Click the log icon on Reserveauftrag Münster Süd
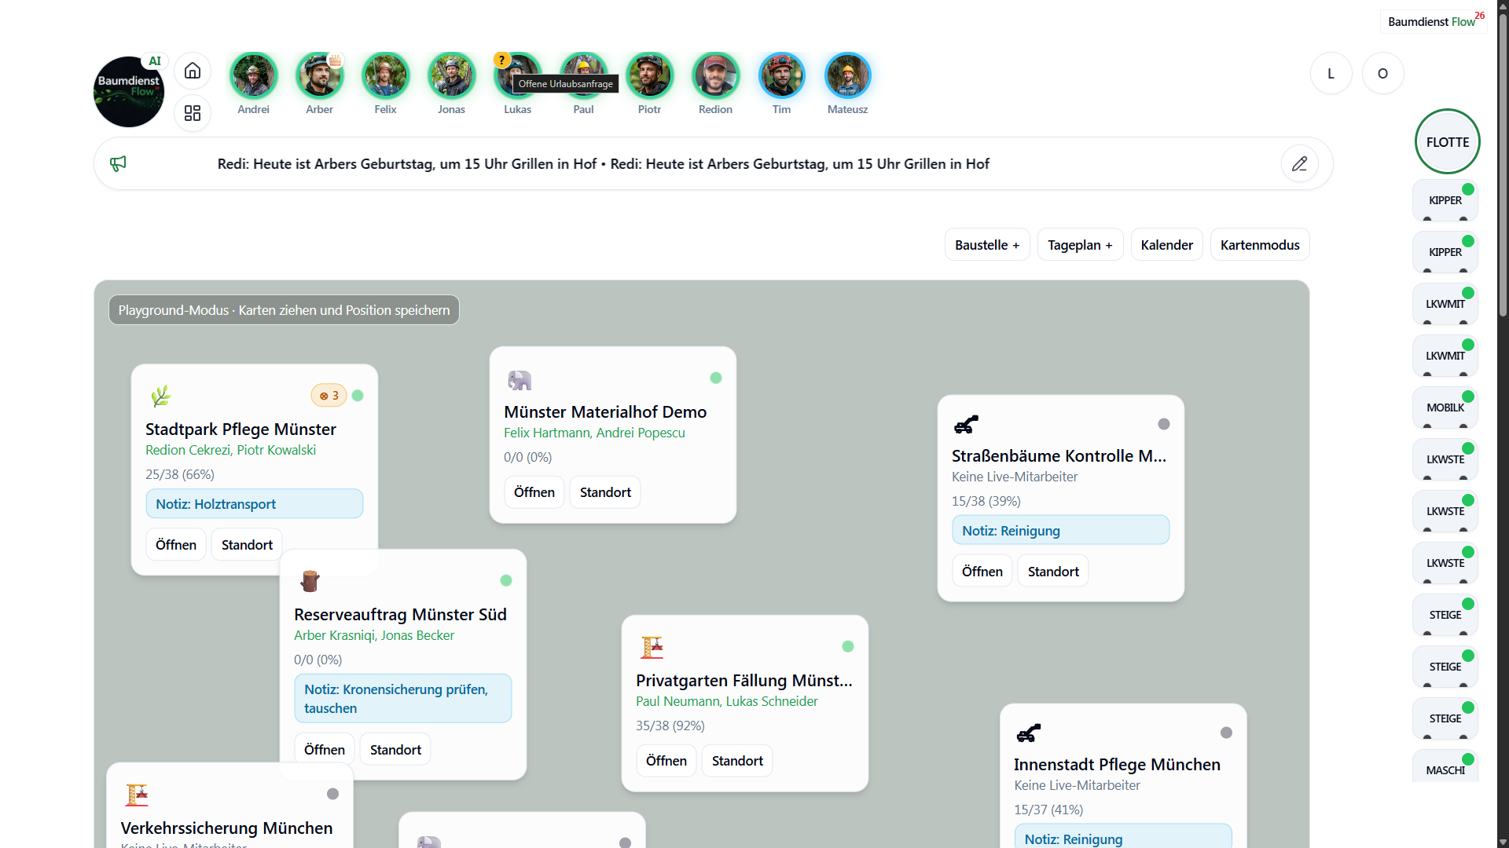This screenshot has width=1509, height=848. (x=310, y=582)
